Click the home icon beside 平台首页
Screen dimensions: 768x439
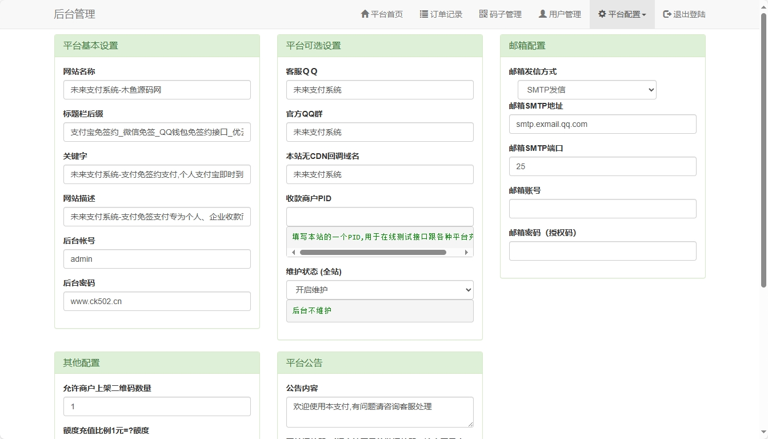click(x=365, y=14)
